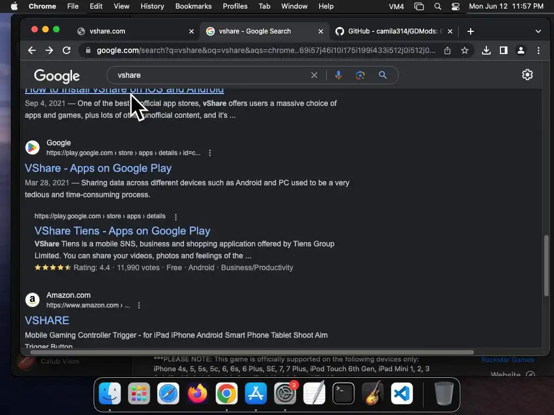554x415 pixels.
Task: Open Finder from the Dock
Action: (110, 393)
